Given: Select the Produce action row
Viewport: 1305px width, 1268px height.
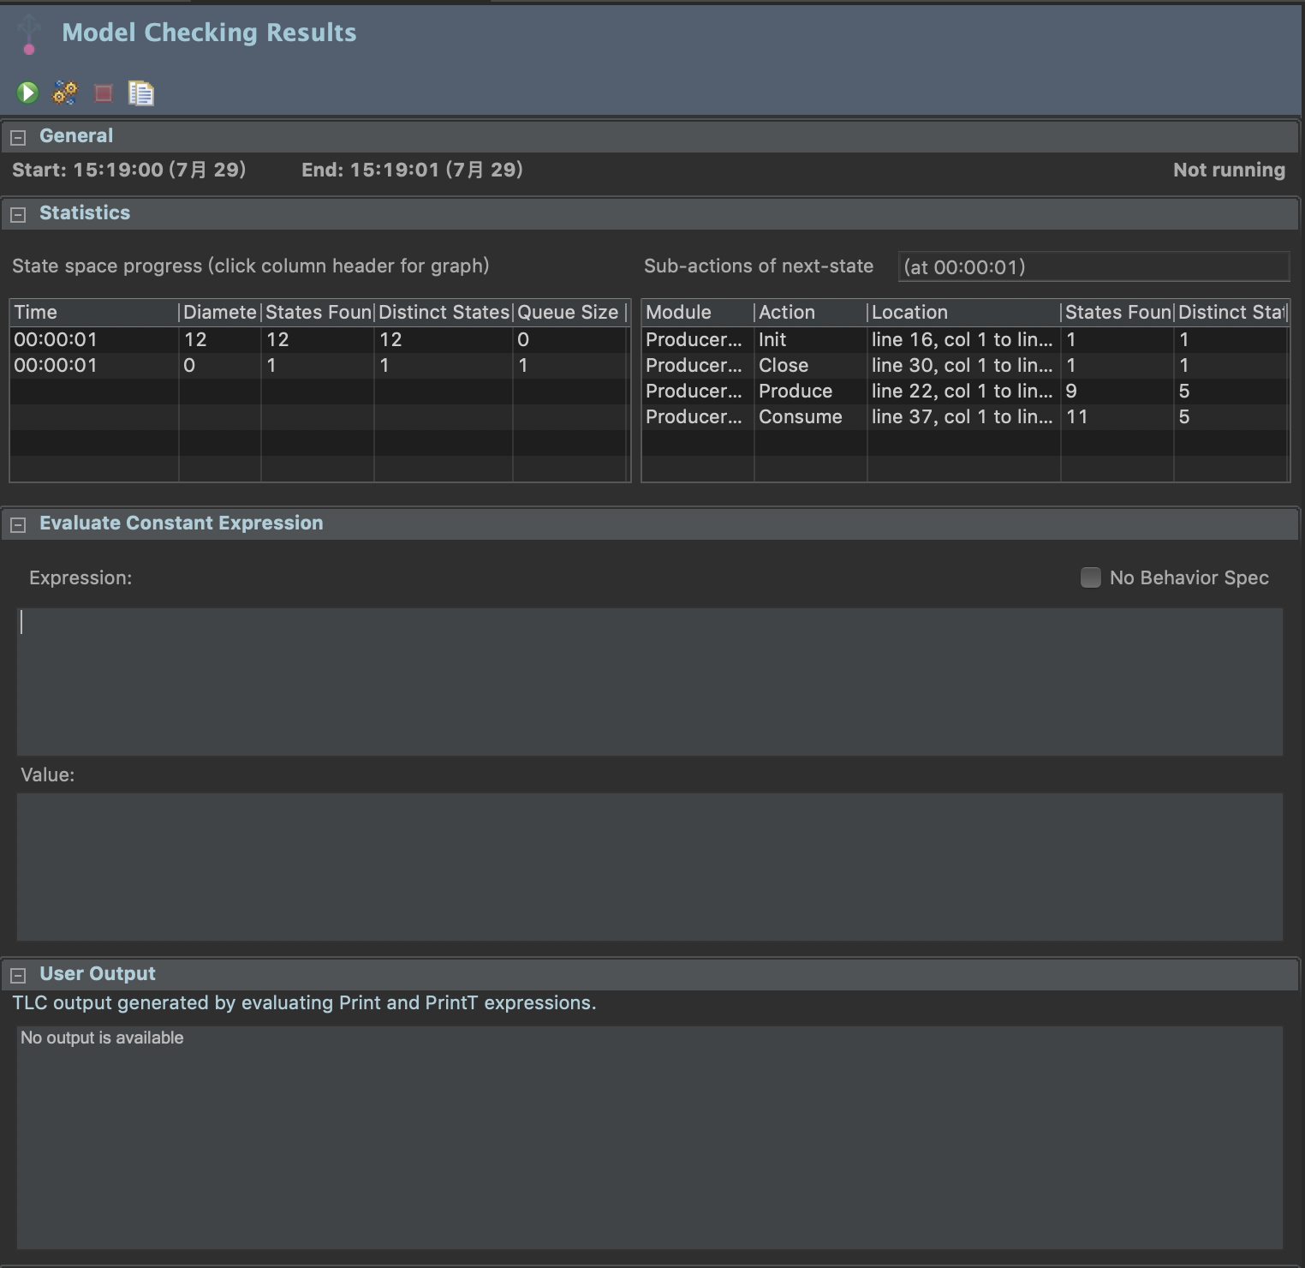Looking at the screenshot, I should point(965,391).
